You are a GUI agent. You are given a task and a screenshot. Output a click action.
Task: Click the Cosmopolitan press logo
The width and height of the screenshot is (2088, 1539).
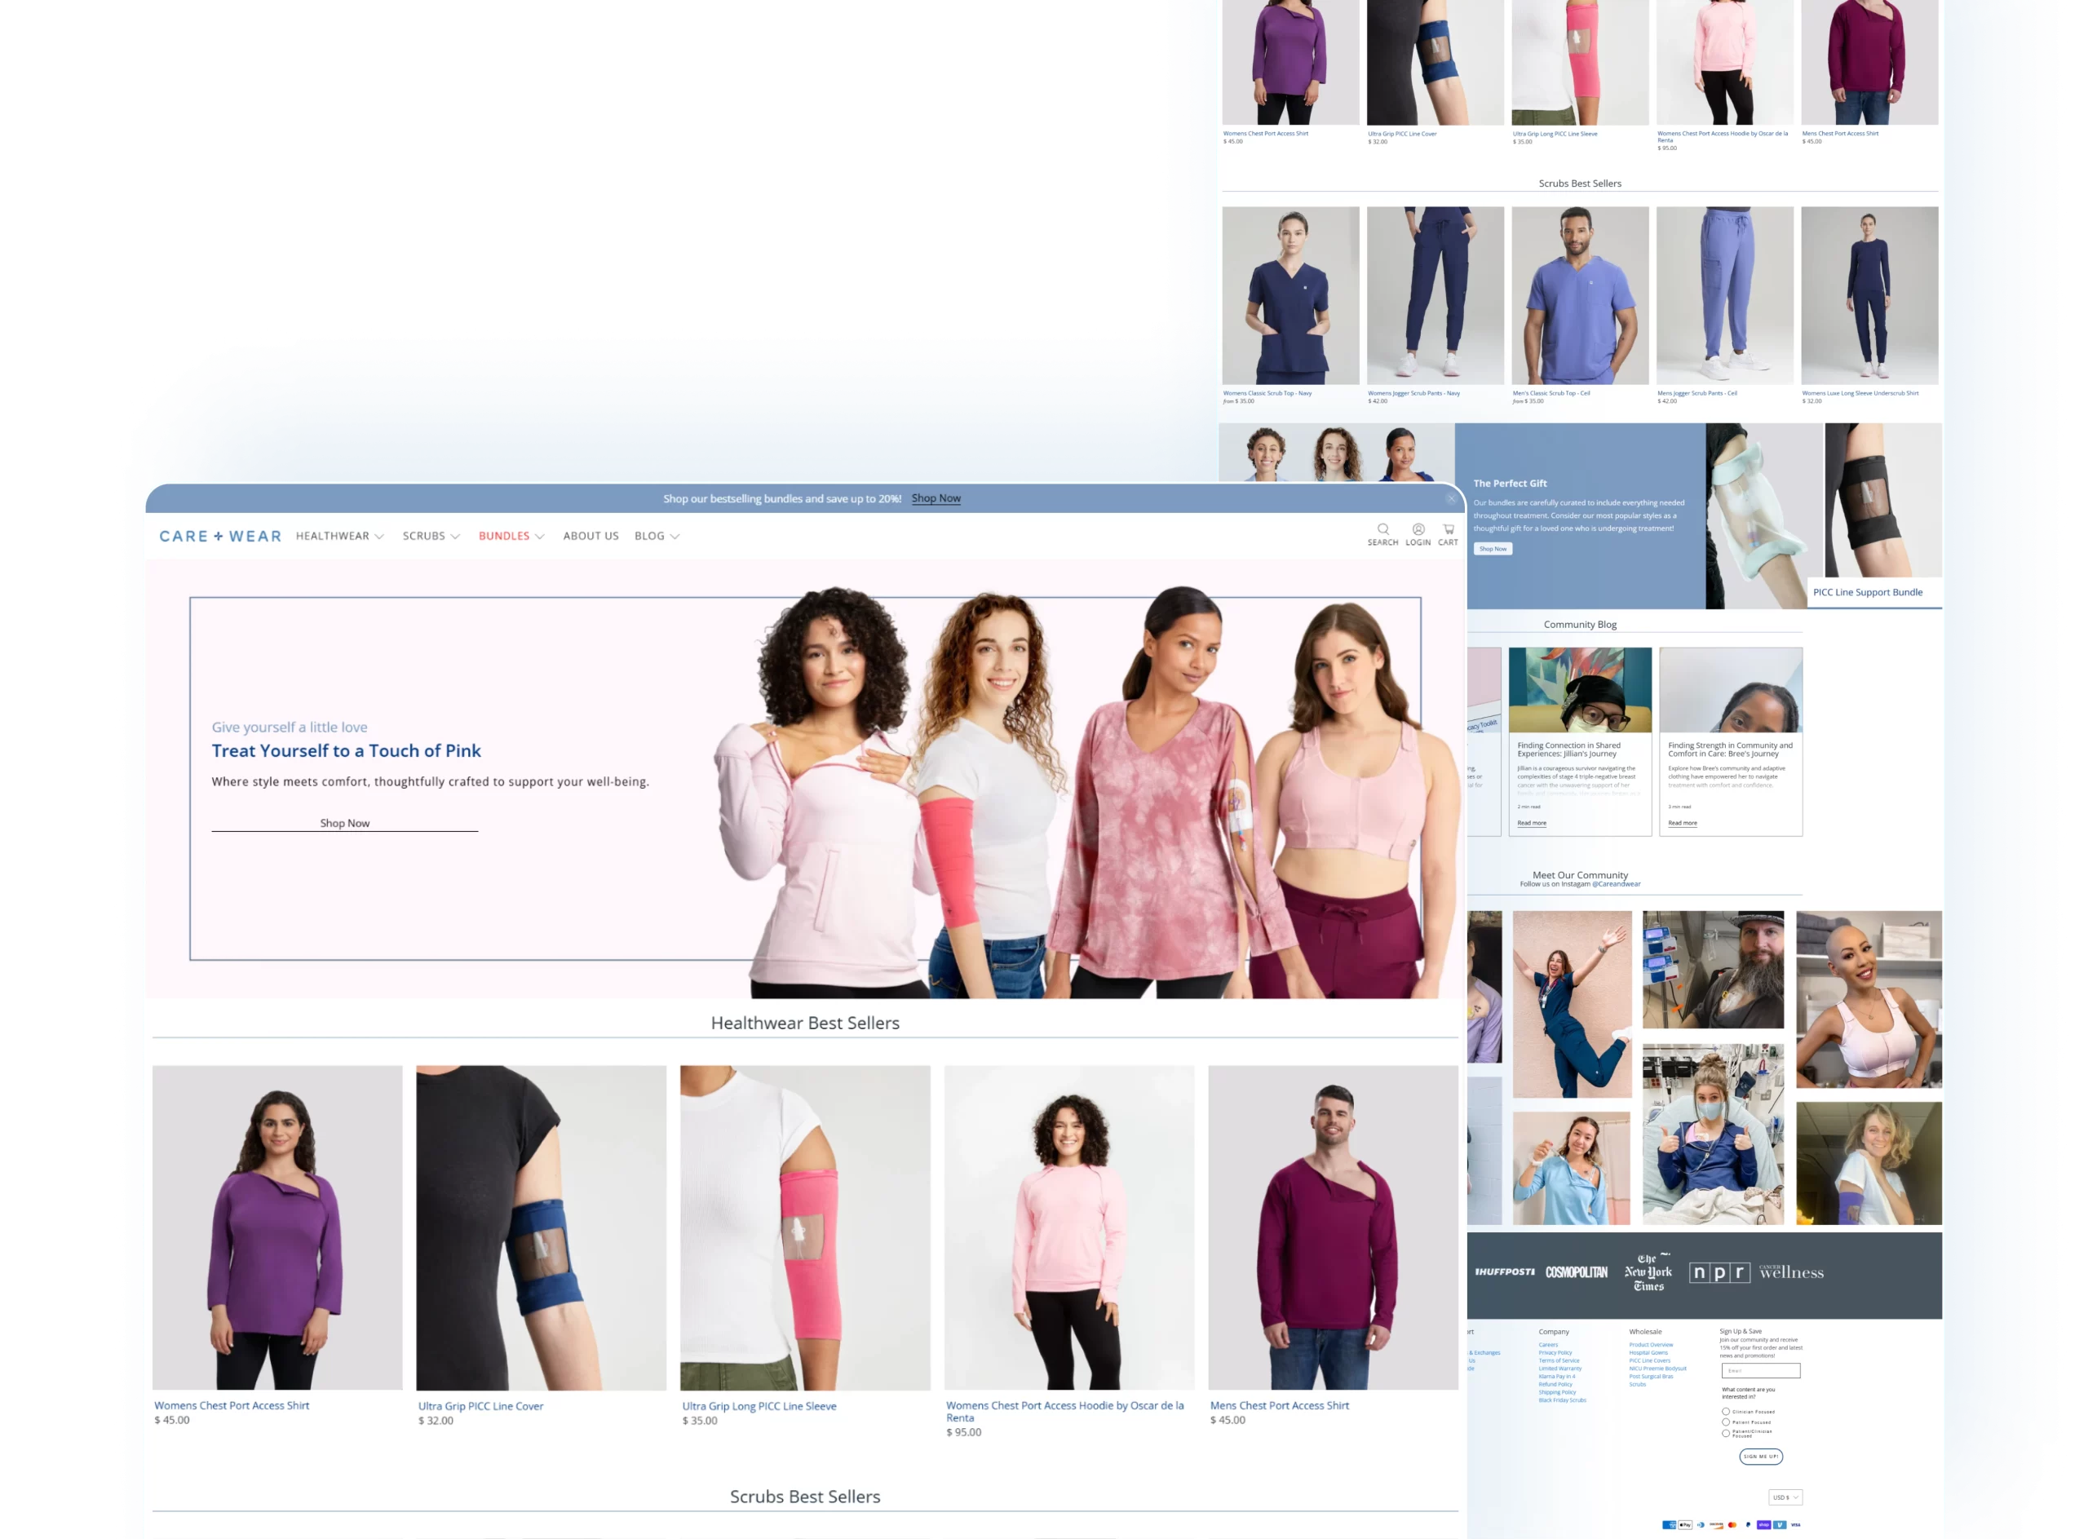pyautogui.click(x=1577, y=1272)
